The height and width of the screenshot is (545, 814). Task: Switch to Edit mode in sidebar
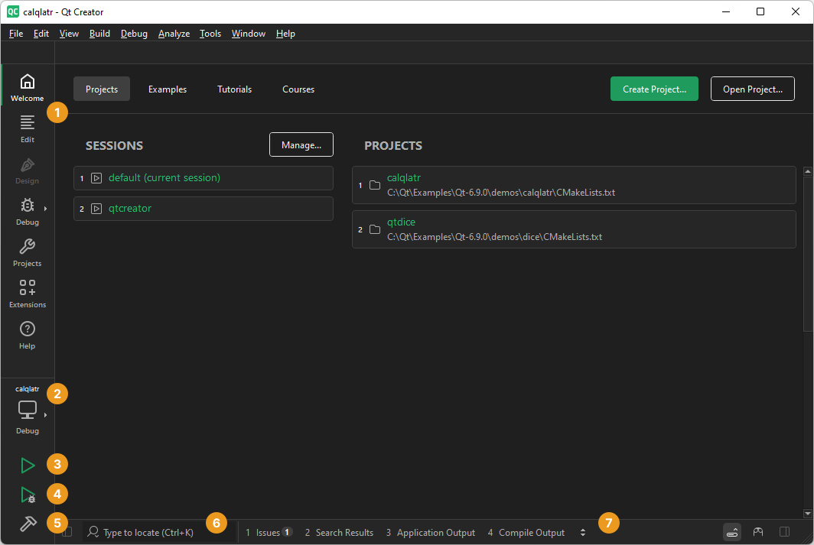tap(28, 129)
